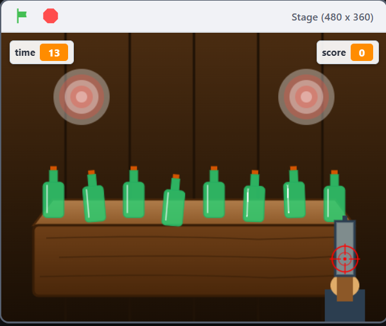
Task: Shoot the second bottle from the left
Action: tap(94, 196)
